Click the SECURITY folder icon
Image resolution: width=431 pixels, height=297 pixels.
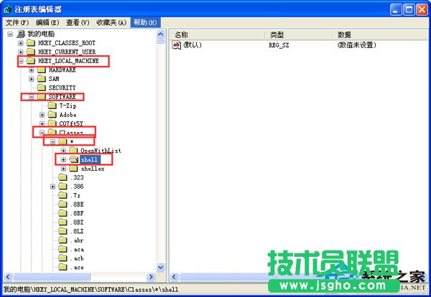click(42, 88)
